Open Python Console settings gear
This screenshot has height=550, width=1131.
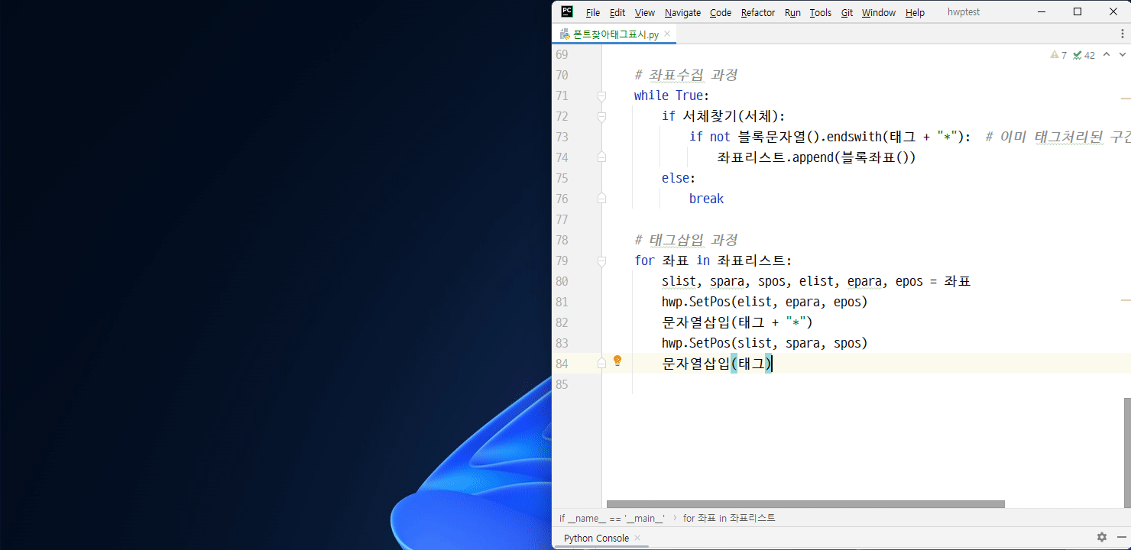(x=1101, y=537)
